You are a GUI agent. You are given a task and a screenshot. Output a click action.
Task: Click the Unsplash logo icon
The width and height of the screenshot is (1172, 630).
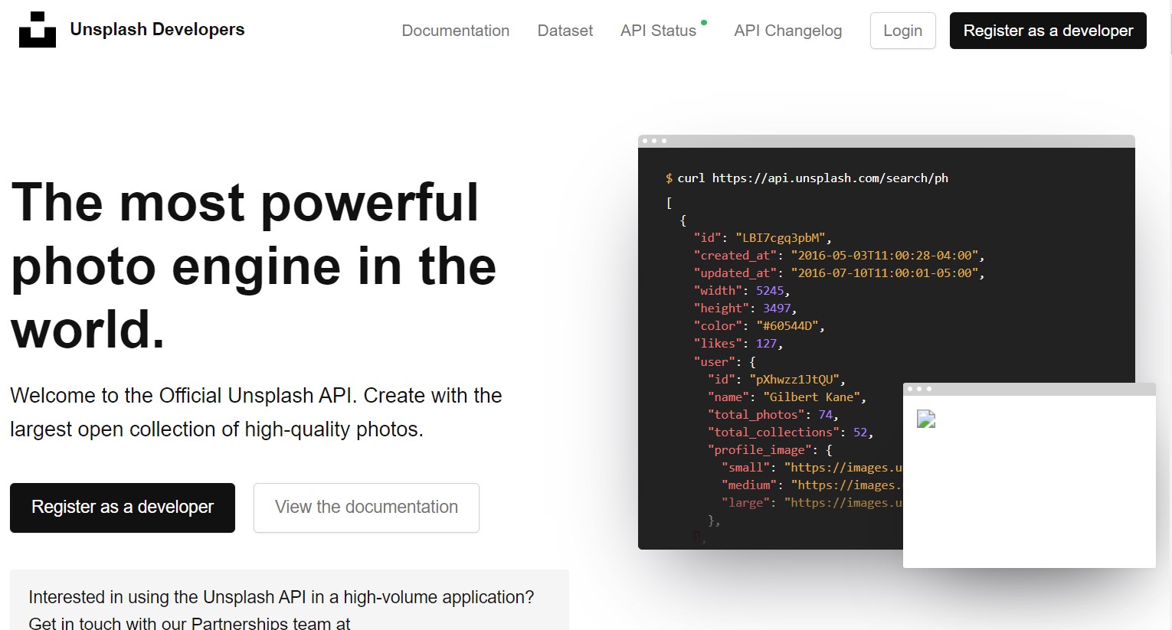[x=37, y=30]
